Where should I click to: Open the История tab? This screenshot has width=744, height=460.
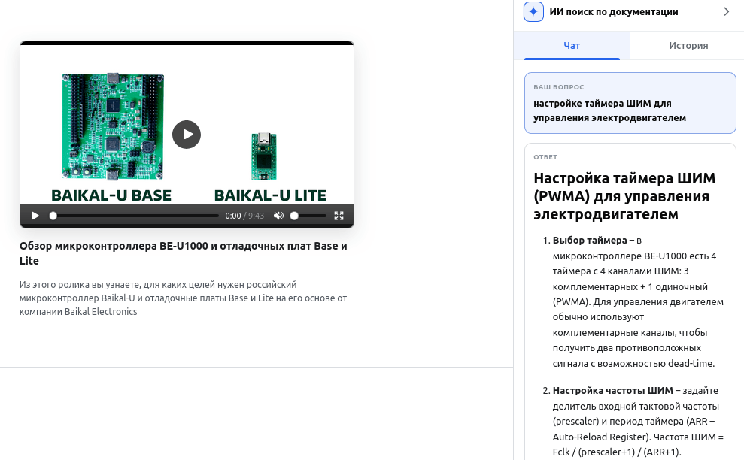pos(688,46)
